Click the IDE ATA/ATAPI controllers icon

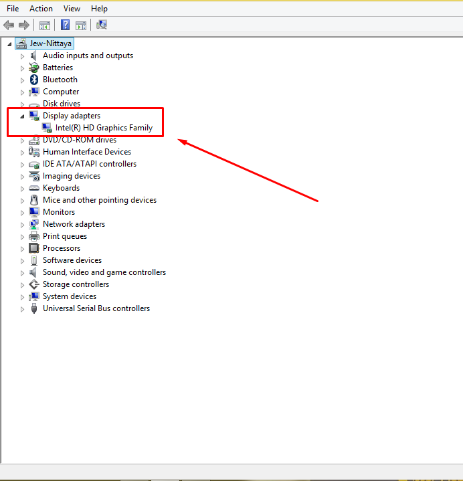(34, 165)
